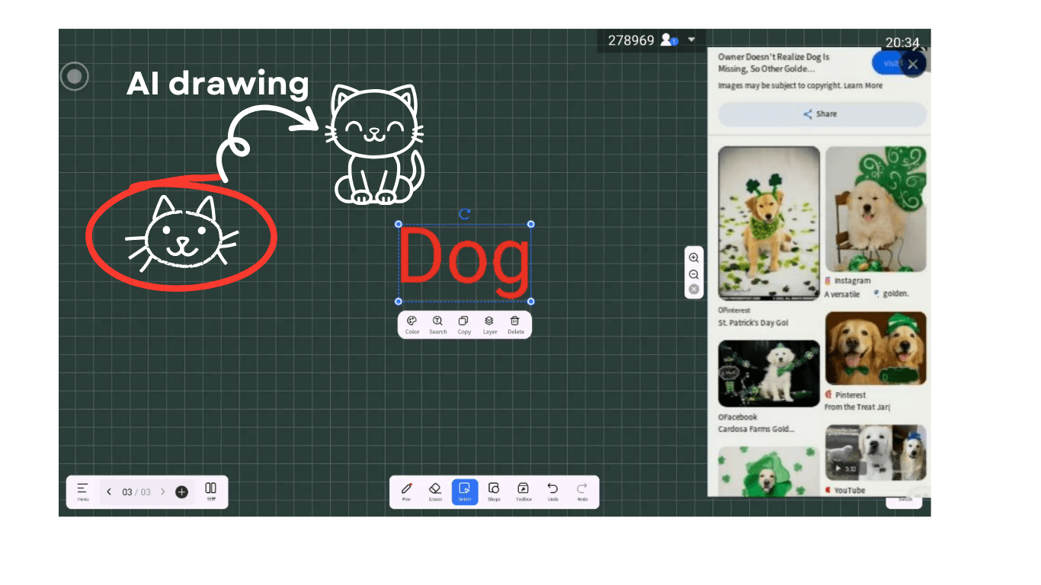Screen dimensions: 1041x585
Task: Expand the dropdown next to room code 278969
Action: click(x=691, y=40)
